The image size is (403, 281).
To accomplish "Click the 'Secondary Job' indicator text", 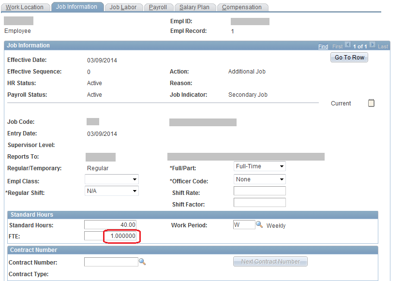I will coord(248,95).
